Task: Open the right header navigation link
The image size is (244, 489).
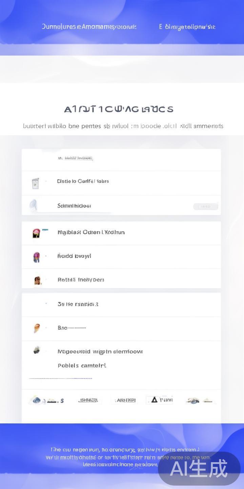Action: pos(187,26)
